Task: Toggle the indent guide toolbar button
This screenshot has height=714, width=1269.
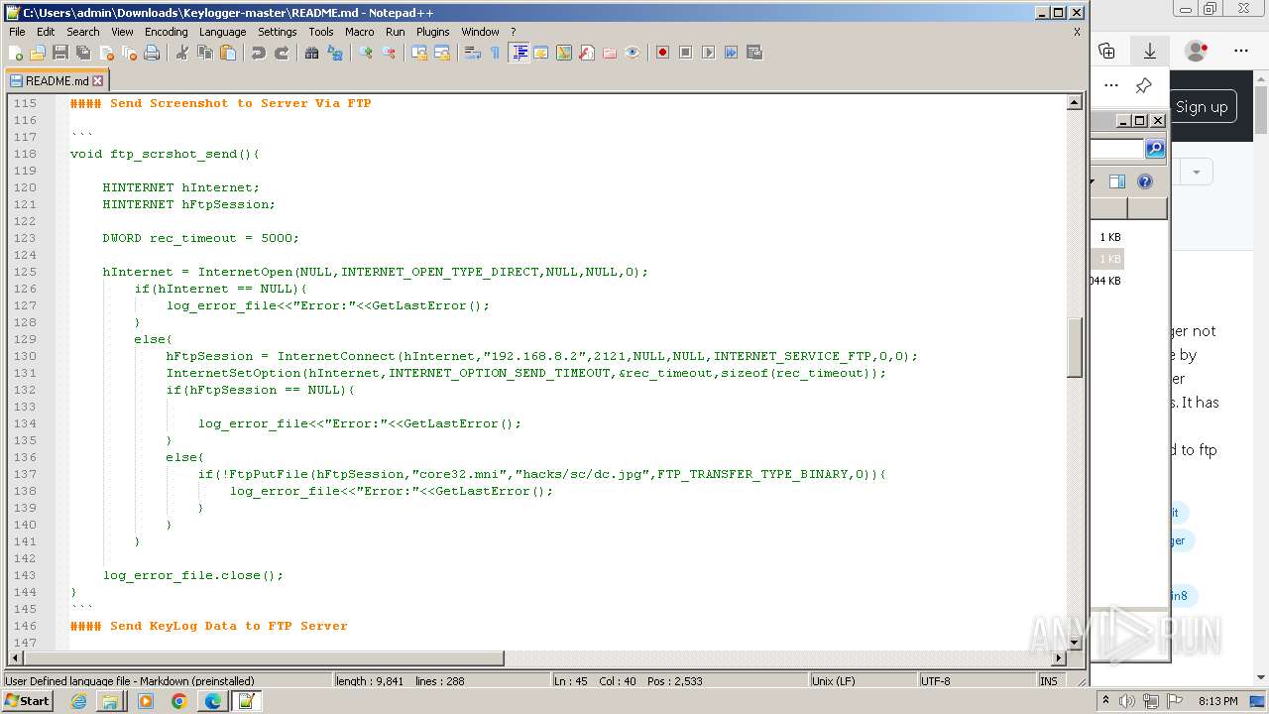Action: coord(519,53)
